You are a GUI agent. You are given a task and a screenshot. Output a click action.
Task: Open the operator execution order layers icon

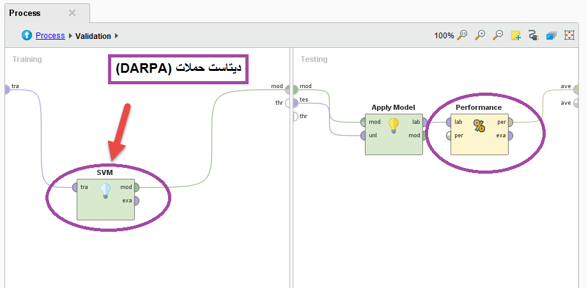(551, 36)
